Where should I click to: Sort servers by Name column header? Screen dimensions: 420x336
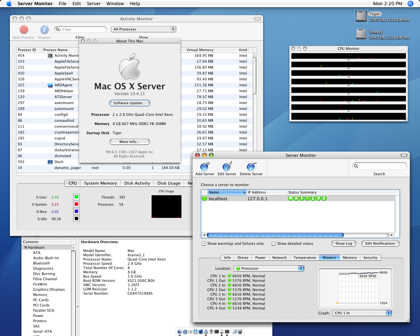click(227, 192)
